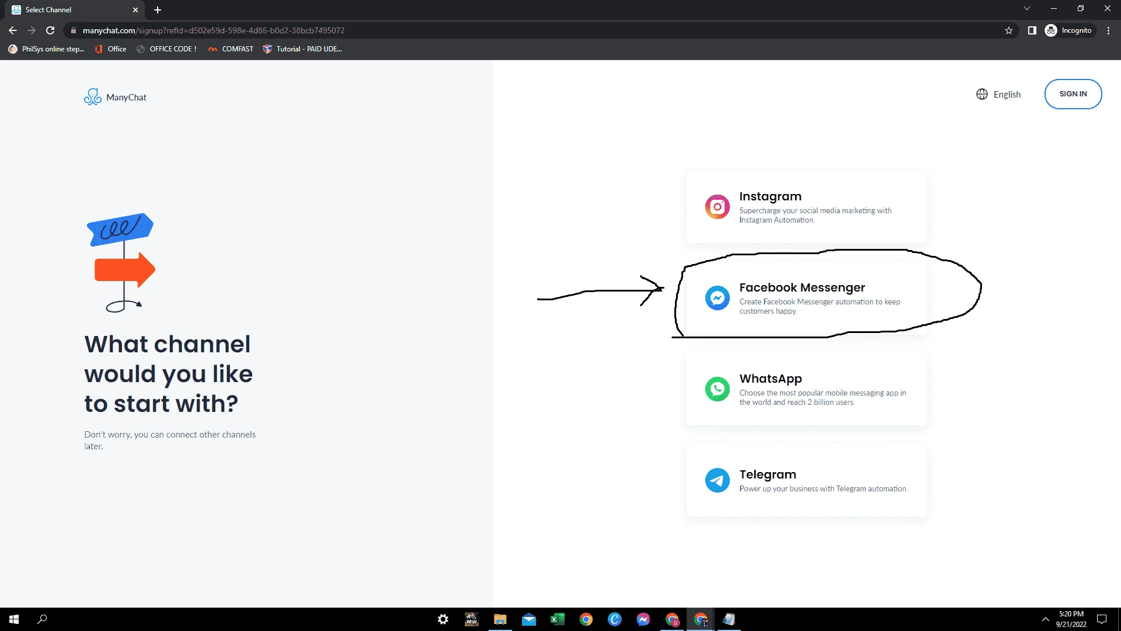Click the globe language icon
The image size is (1121, 631).
pyautogui.click(x=982, y=94)
